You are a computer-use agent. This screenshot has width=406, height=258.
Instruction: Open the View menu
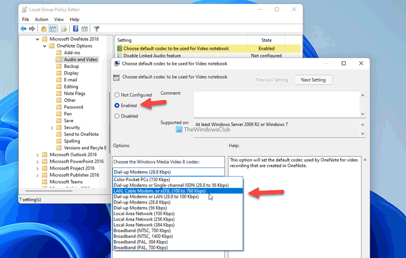pos(59,19)
